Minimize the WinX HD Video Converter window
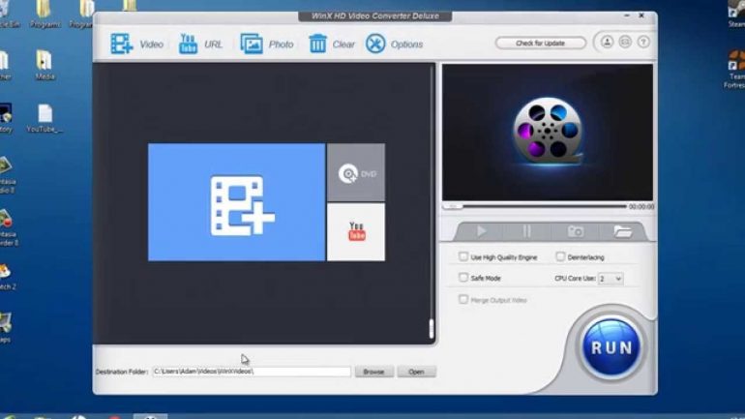 coord(627,15)
